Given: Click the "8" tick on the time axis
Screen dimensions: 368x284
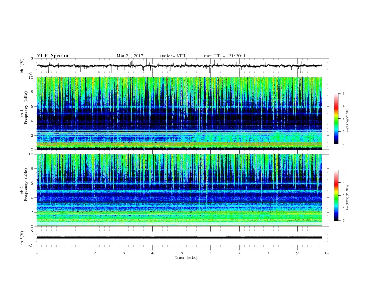Looking at the screenshot, I should point(269,253).
